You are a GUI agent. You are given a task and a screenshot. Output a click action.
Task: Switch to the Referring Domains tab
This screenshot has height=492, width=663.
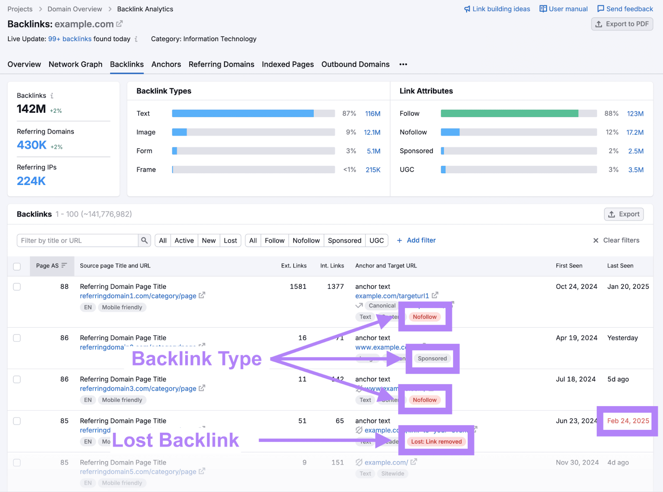(x=221, y=64)
